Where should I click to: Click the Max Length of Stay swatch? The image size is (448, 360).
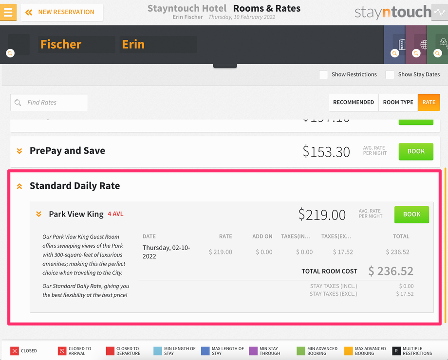(205, 351)
